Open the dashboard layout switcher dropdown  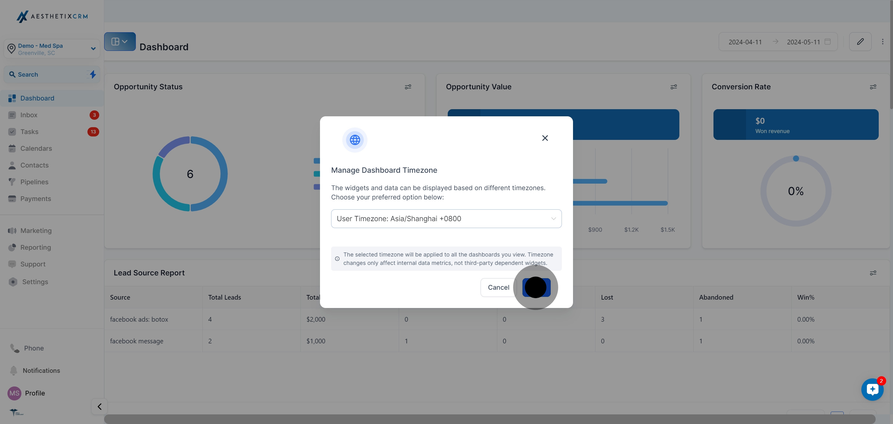click(120, 42)
